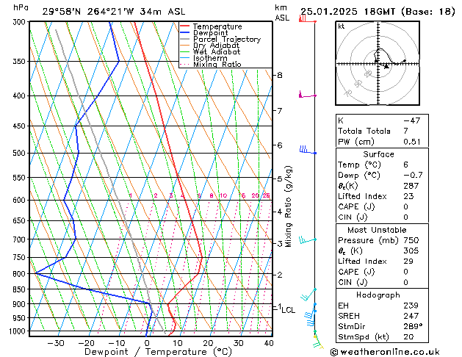
Task: Click the 'Temperature' legend label
Action: click(x=217, y=26)
